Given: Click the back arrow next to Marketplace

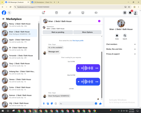Looking at the screenshot, I should coord(3,19).
